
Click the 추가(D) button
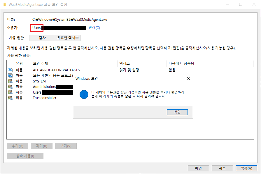tap(17, 146)
